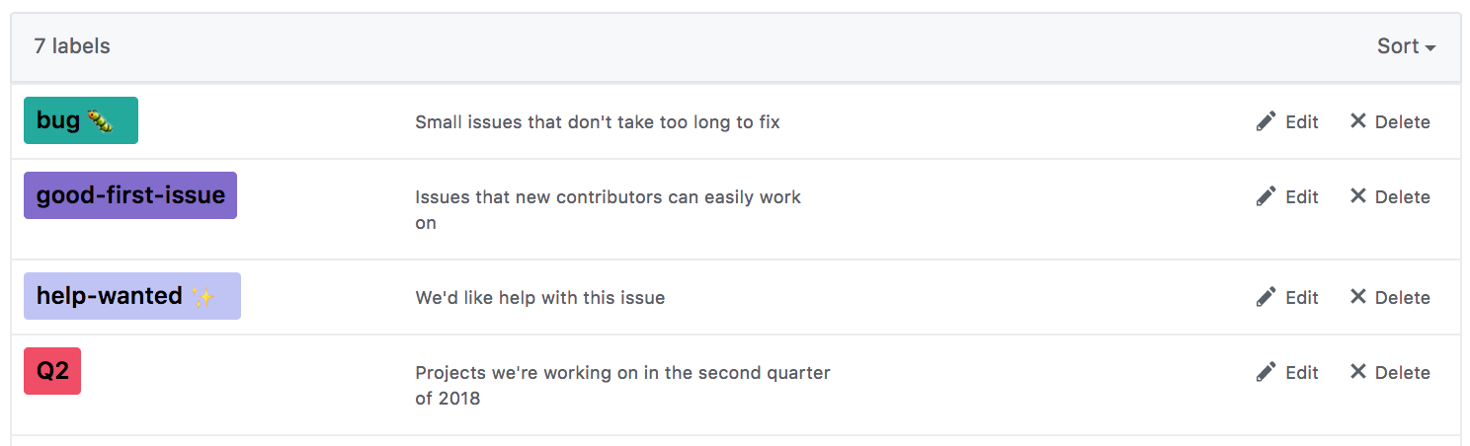
Task: Open the teal bug label
Action: point(81,120)
